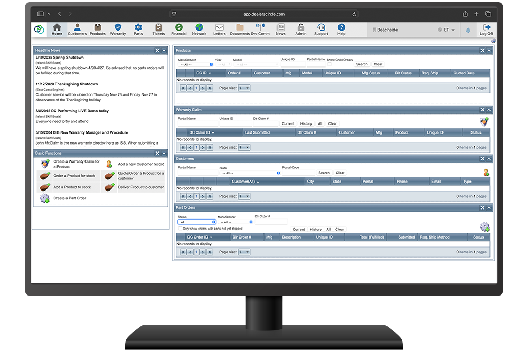Open the Manufacturer dropdown in Products
The image size is (528, 352).
pos(195,64)
